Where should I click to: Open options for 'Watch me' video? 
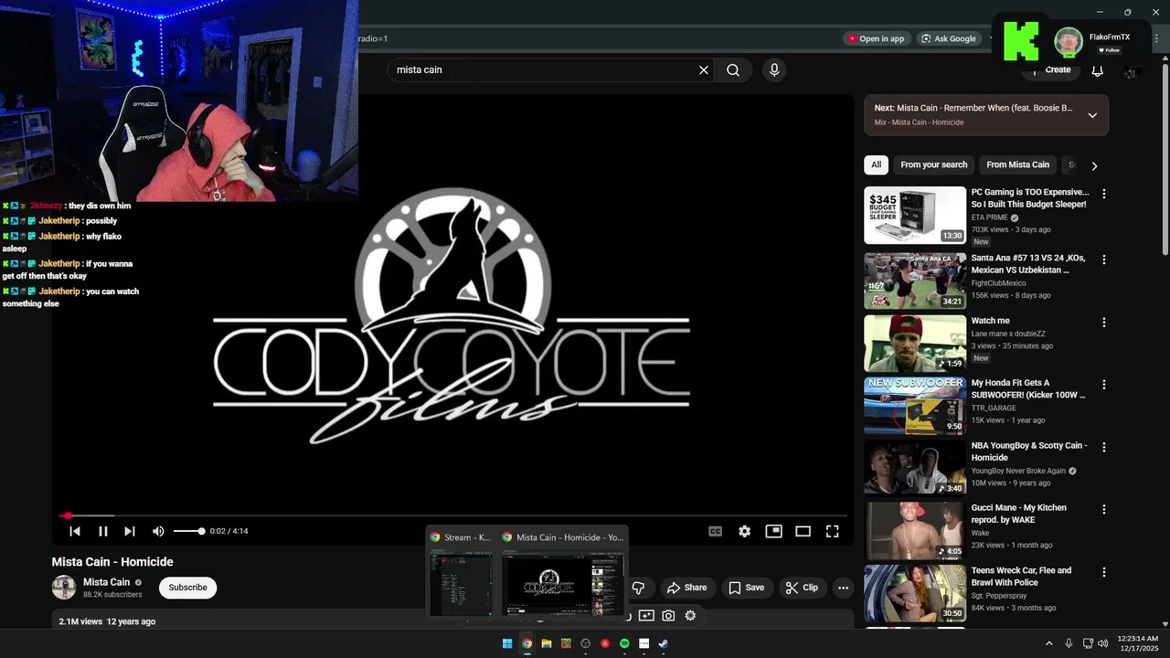pos(1104,323)
